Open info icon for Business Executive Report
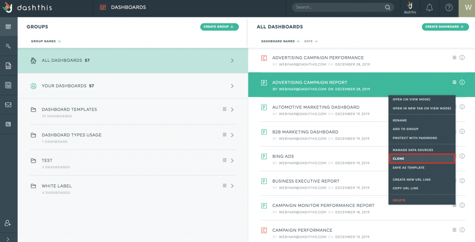The image size is (475, 242). (x=462, y=181)
